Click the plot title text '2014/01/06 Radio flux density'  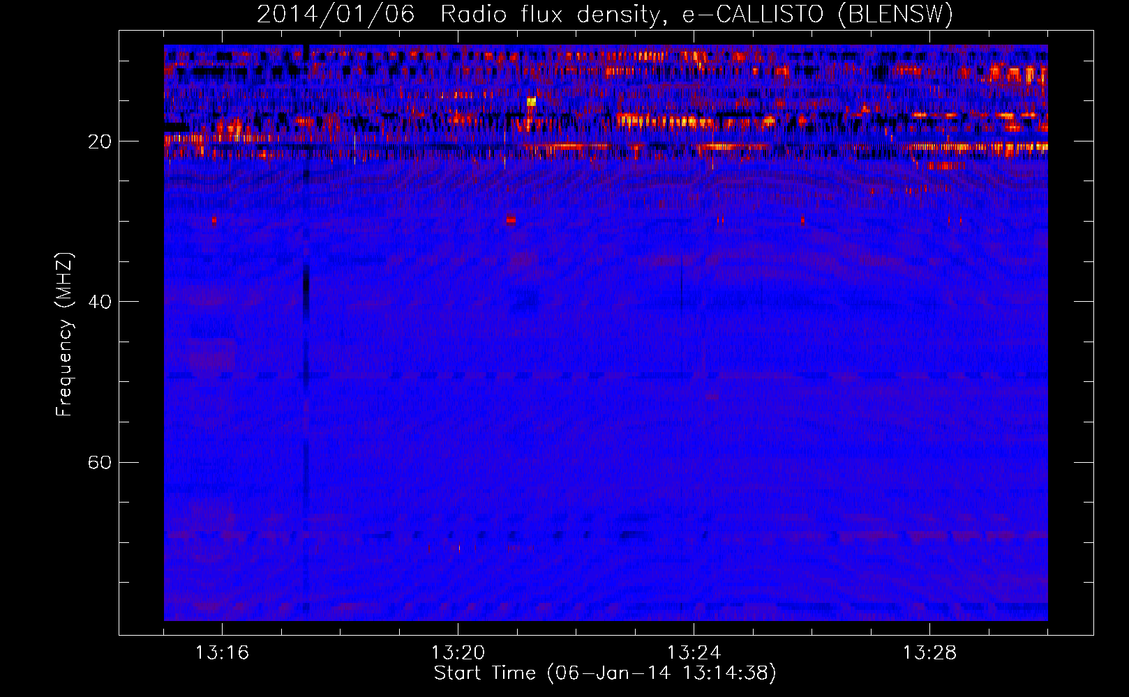point(457,15)
